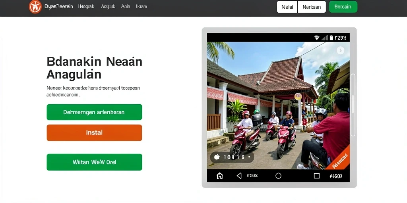Click the Bdanakin Neaan Anagulan heading
The width and height of the screenshot is (407, 203).
pos(95,68)
